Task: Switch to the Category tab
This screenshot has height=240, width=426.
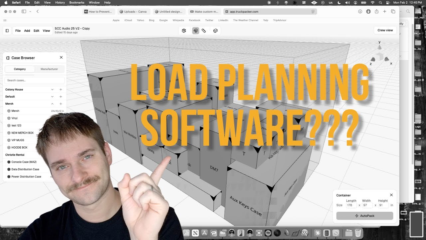Action: click(x=20, y=69)
